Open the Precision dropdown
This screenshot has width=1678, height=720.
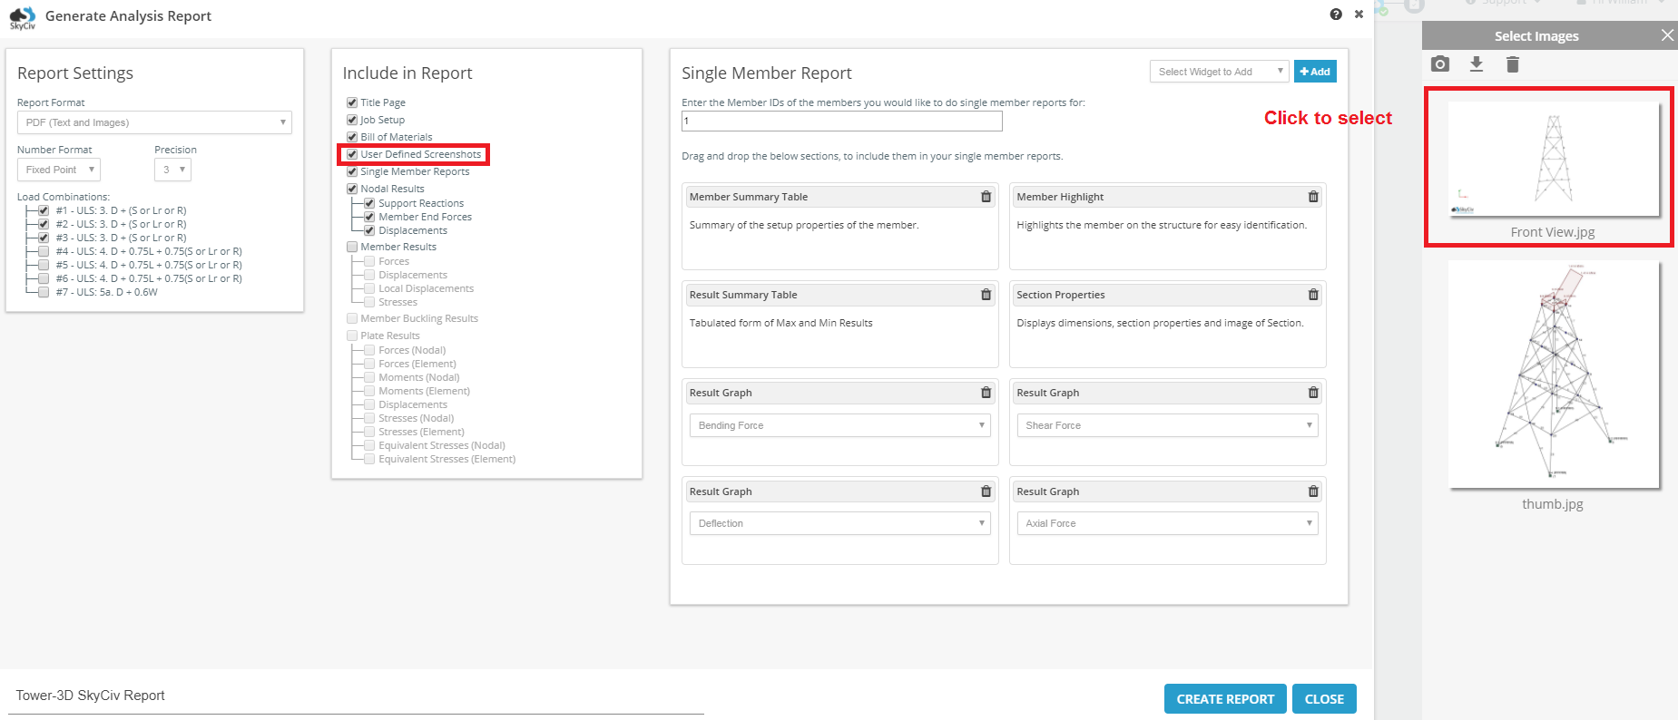172,170
